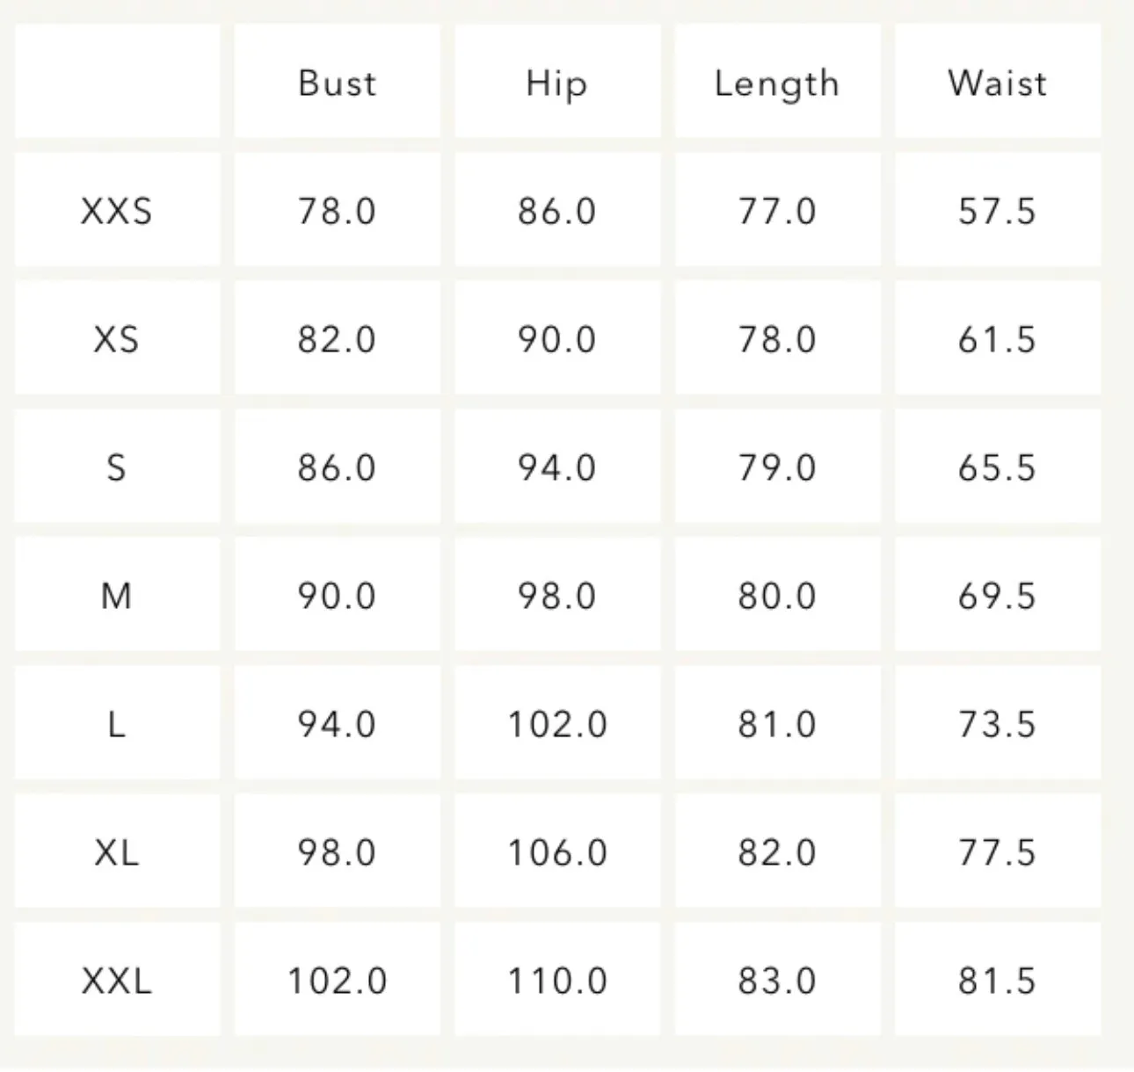Click the XL waist value 77.5
The height and width of the screenshot is (1072, 1134).
tap(998, 852)
